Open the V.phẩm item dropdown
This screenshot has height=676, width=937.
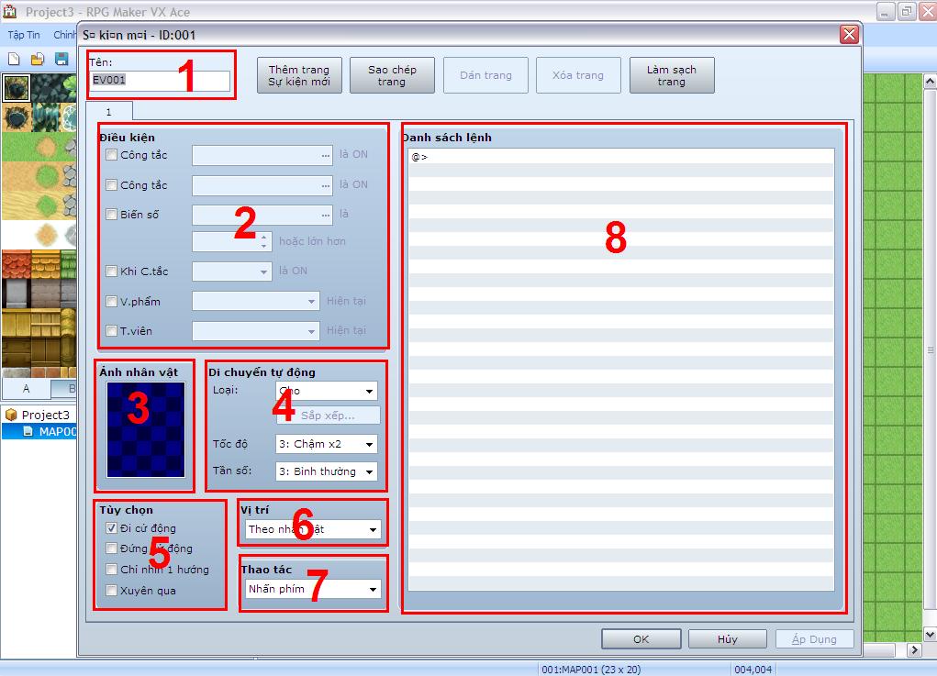256,301
